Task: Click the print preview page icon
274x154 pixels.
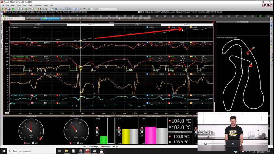Action: tap(22, 9)
